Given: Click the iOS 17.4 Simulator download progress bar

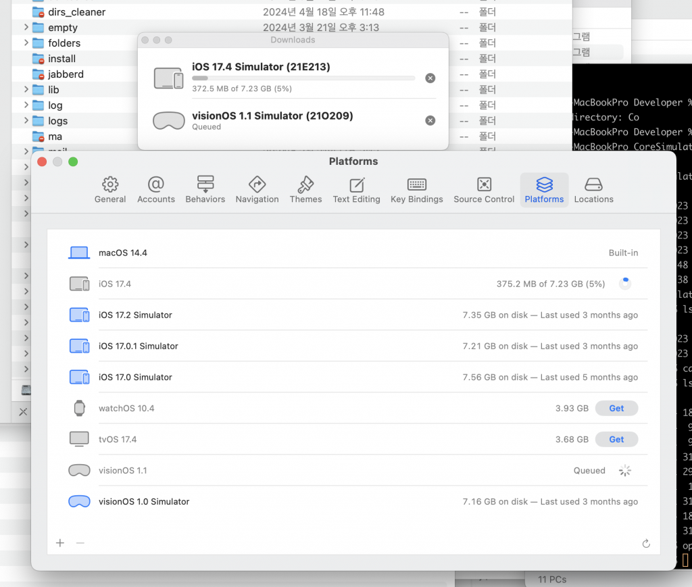Looking at the screenshot, I should click(x=303, y=78).
